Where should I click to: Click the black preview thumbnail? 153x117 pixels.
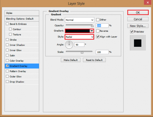138,43
